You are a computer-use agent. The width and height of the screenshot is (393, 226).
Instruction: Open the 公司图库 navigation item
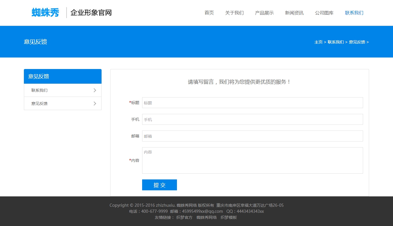[x=324, y=13]
